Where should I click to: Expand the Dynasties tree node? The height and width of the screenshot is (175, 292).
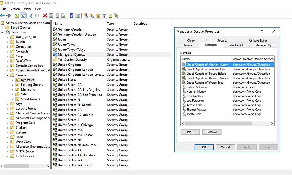[x=12, y=80]
